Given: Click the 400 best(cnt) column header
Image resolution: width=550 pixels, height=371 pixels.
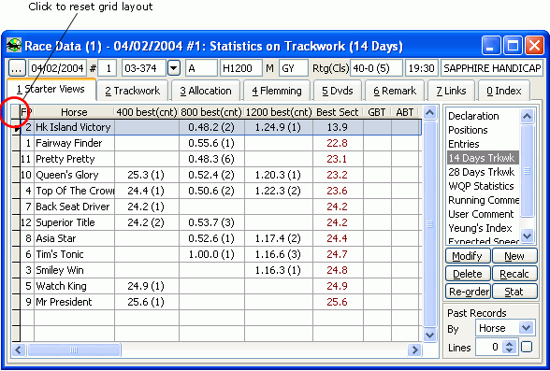Looking at the screenshot, I should [147, 112].
